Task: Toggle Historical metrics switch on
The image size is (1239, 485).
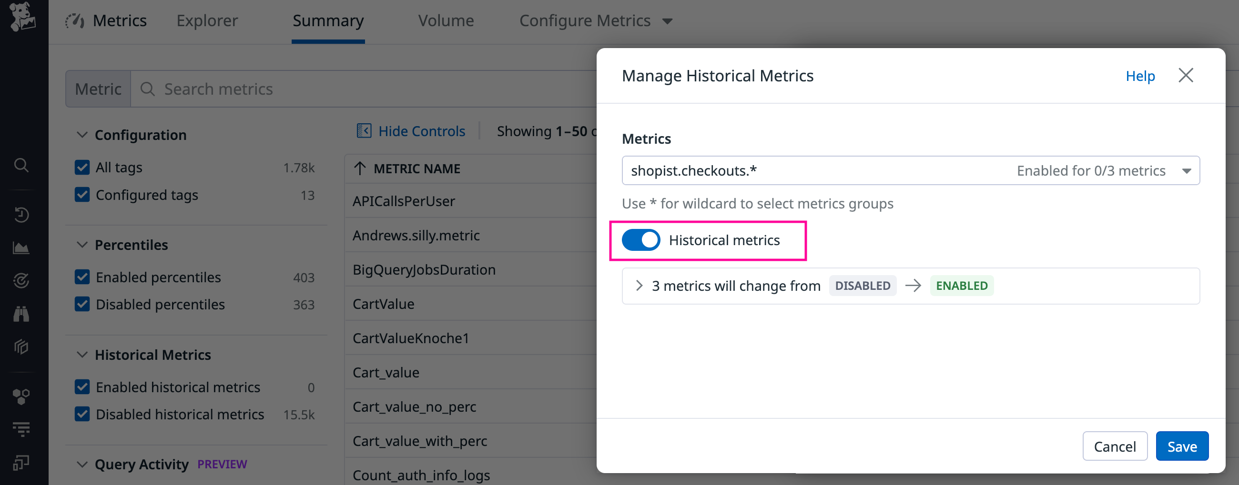Action: [641, 240]
